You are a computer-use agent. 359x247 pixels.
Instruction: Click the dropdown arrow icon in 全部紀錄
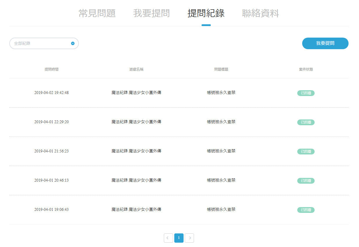click(x=73, y=43)
